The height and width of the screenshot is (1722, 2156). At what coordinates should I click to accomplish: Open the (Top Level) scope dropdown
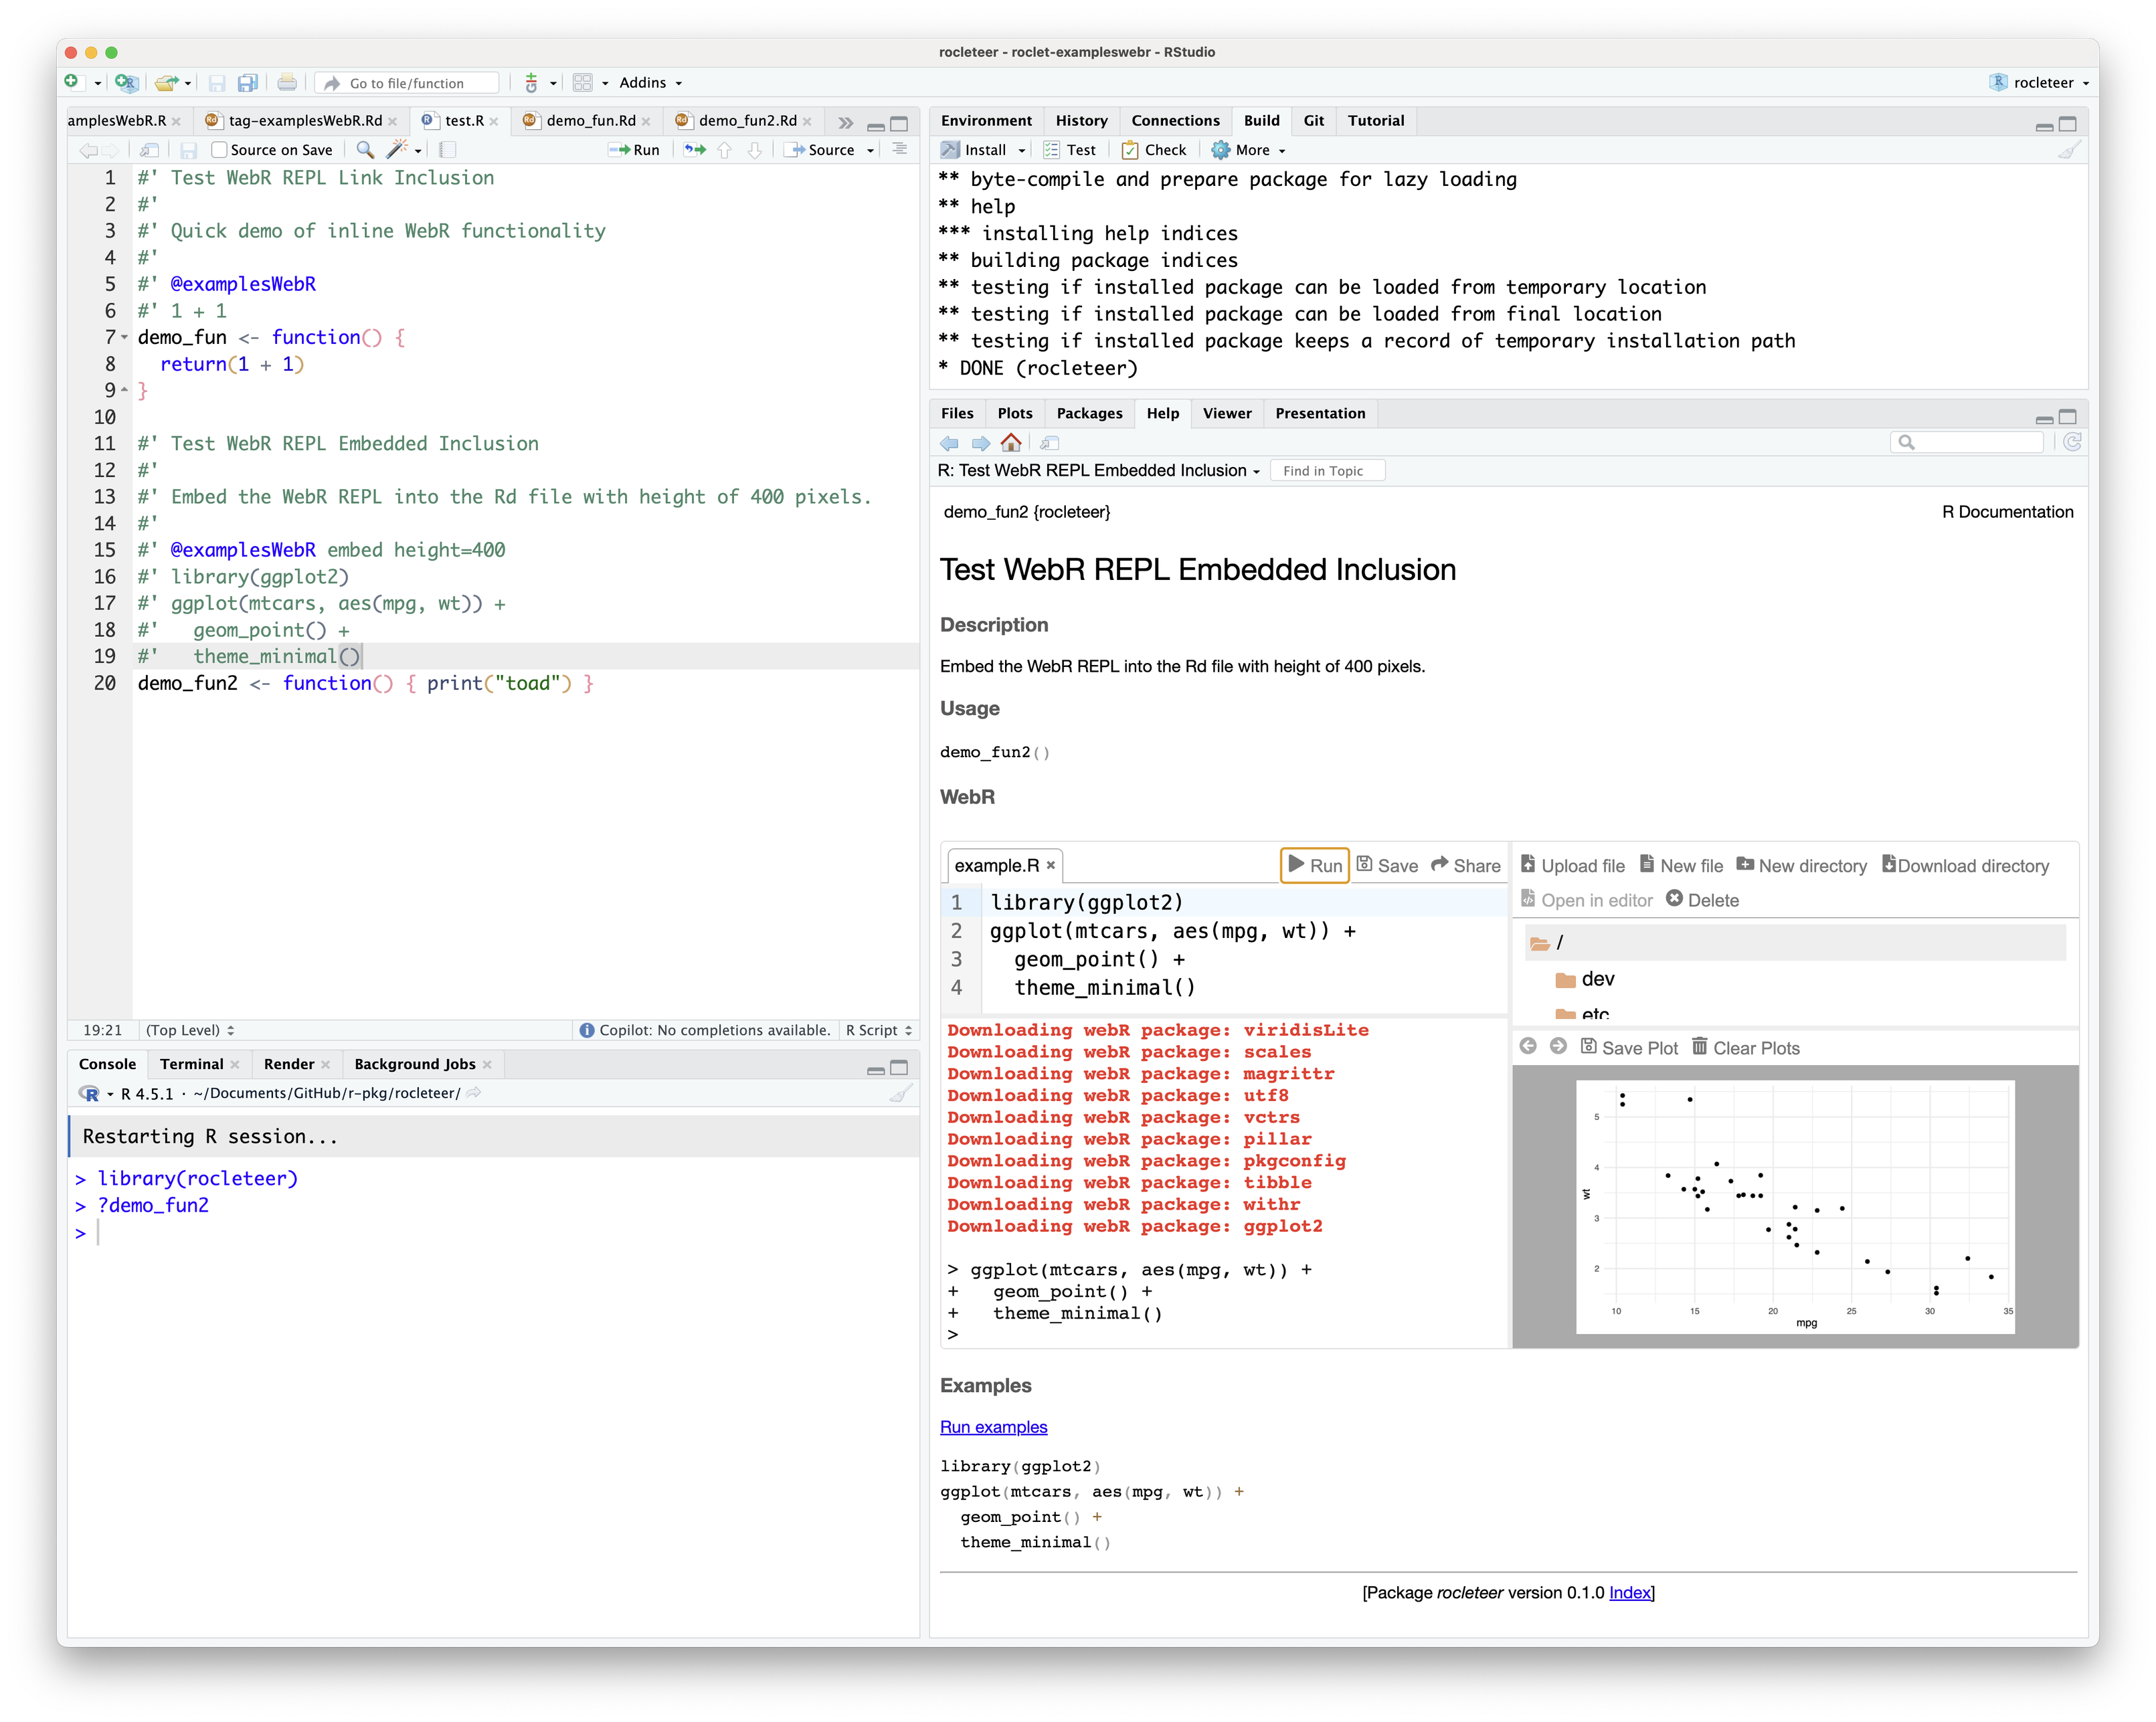(190, 1030)
